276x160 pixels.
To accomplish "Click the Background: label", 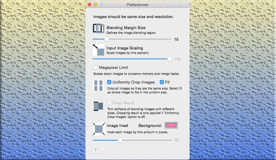I will click(150, 126).
